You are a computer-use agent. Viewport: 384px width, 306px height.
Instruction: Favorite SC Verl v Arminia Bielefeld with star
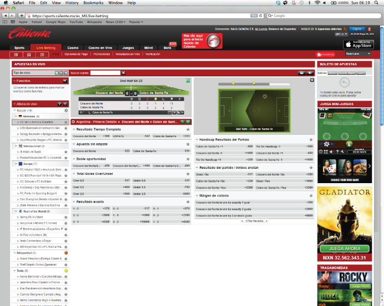pyautogui.click(x=66, y=122)
